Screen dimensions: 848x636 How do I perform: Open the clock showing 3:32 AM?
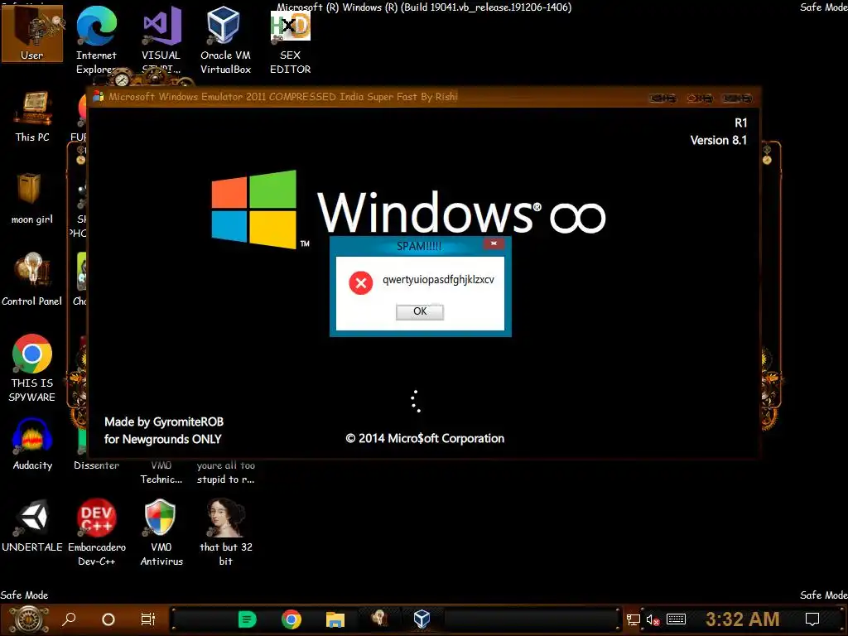click(743, 619)
